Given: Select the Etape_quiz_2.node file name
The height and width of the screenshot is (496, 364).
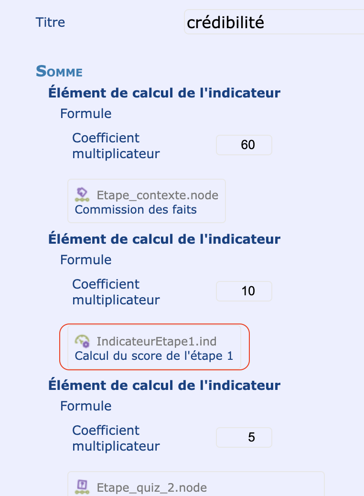Looking at the screenshot, I should [x=152, y=487].
